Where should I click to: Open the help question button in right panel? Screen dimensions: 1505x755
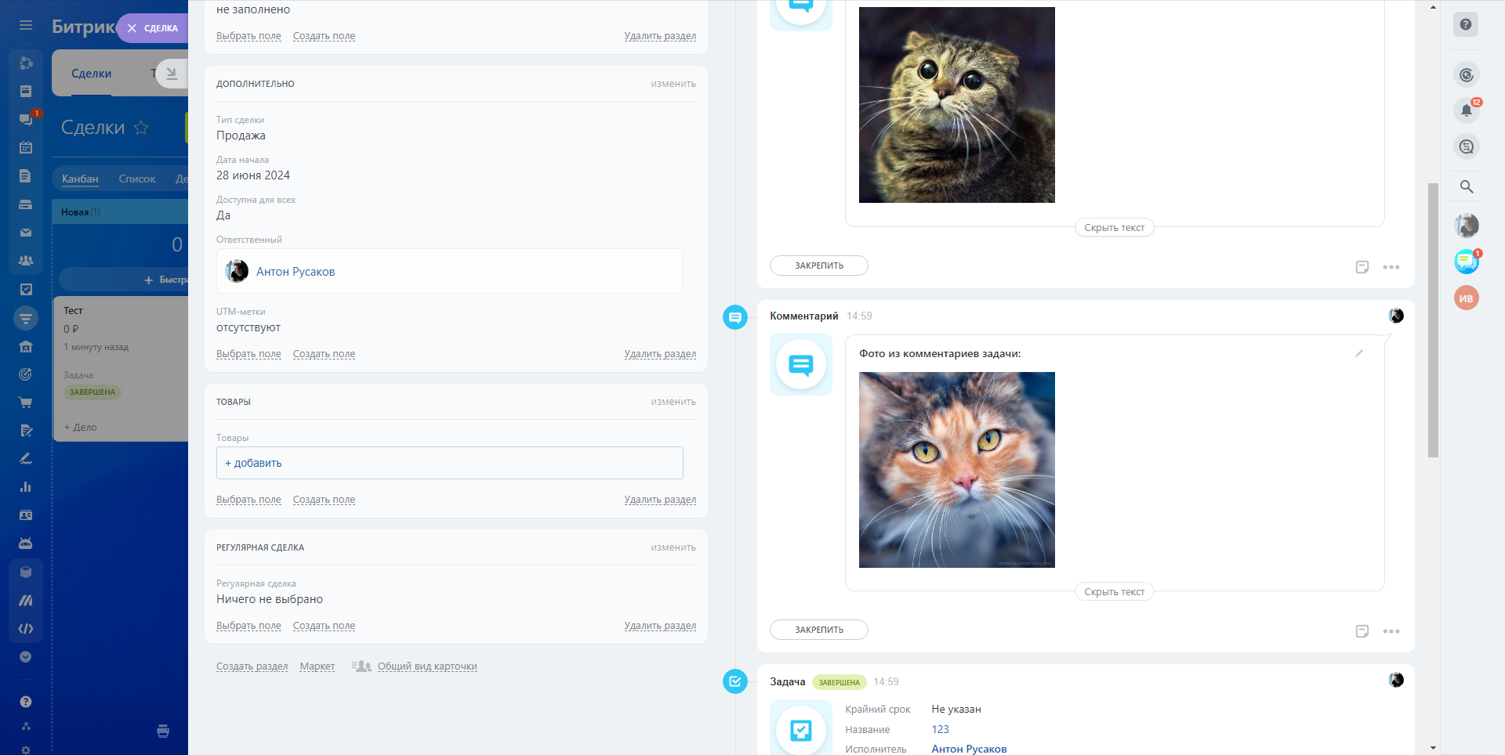click(1466, 24)
